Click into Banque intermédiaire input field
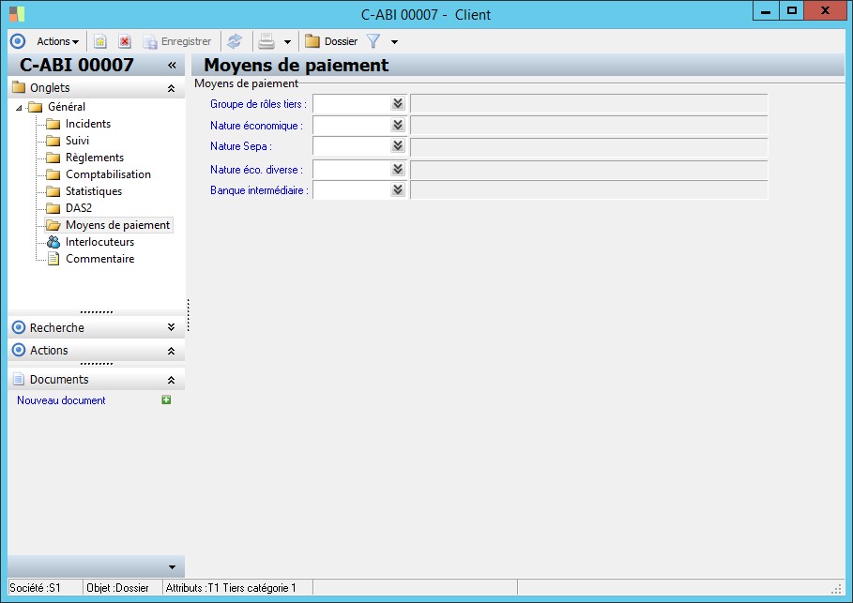The height and width of the screenshot is (603, 853). (352, 189)
